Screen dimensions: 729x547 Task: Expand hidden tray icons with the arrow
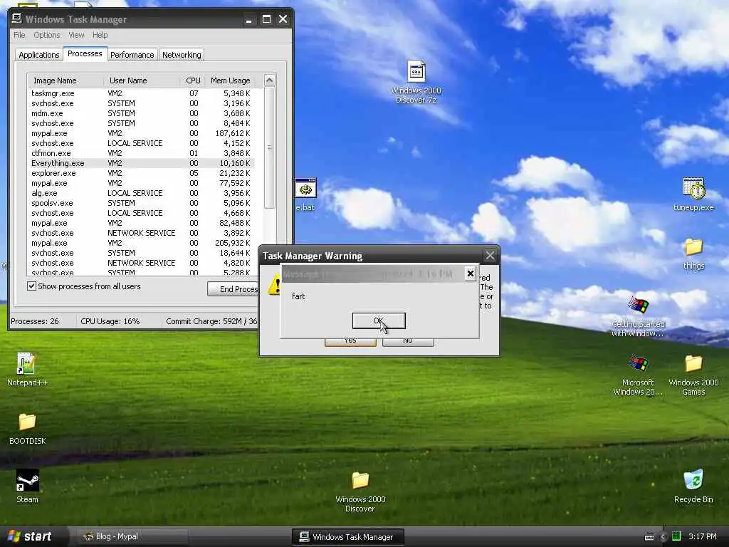pos(664,537)
